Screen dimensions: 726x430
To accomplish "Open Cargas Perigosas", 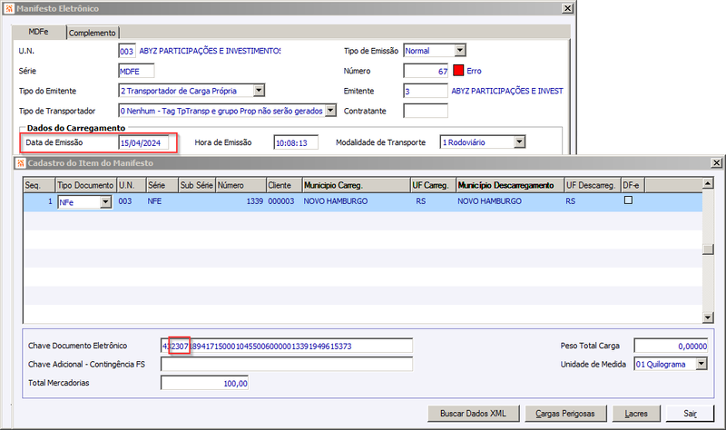I will (565, 414).
